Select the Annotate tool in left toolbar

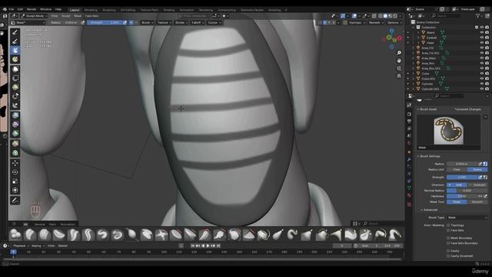[15, 200]
